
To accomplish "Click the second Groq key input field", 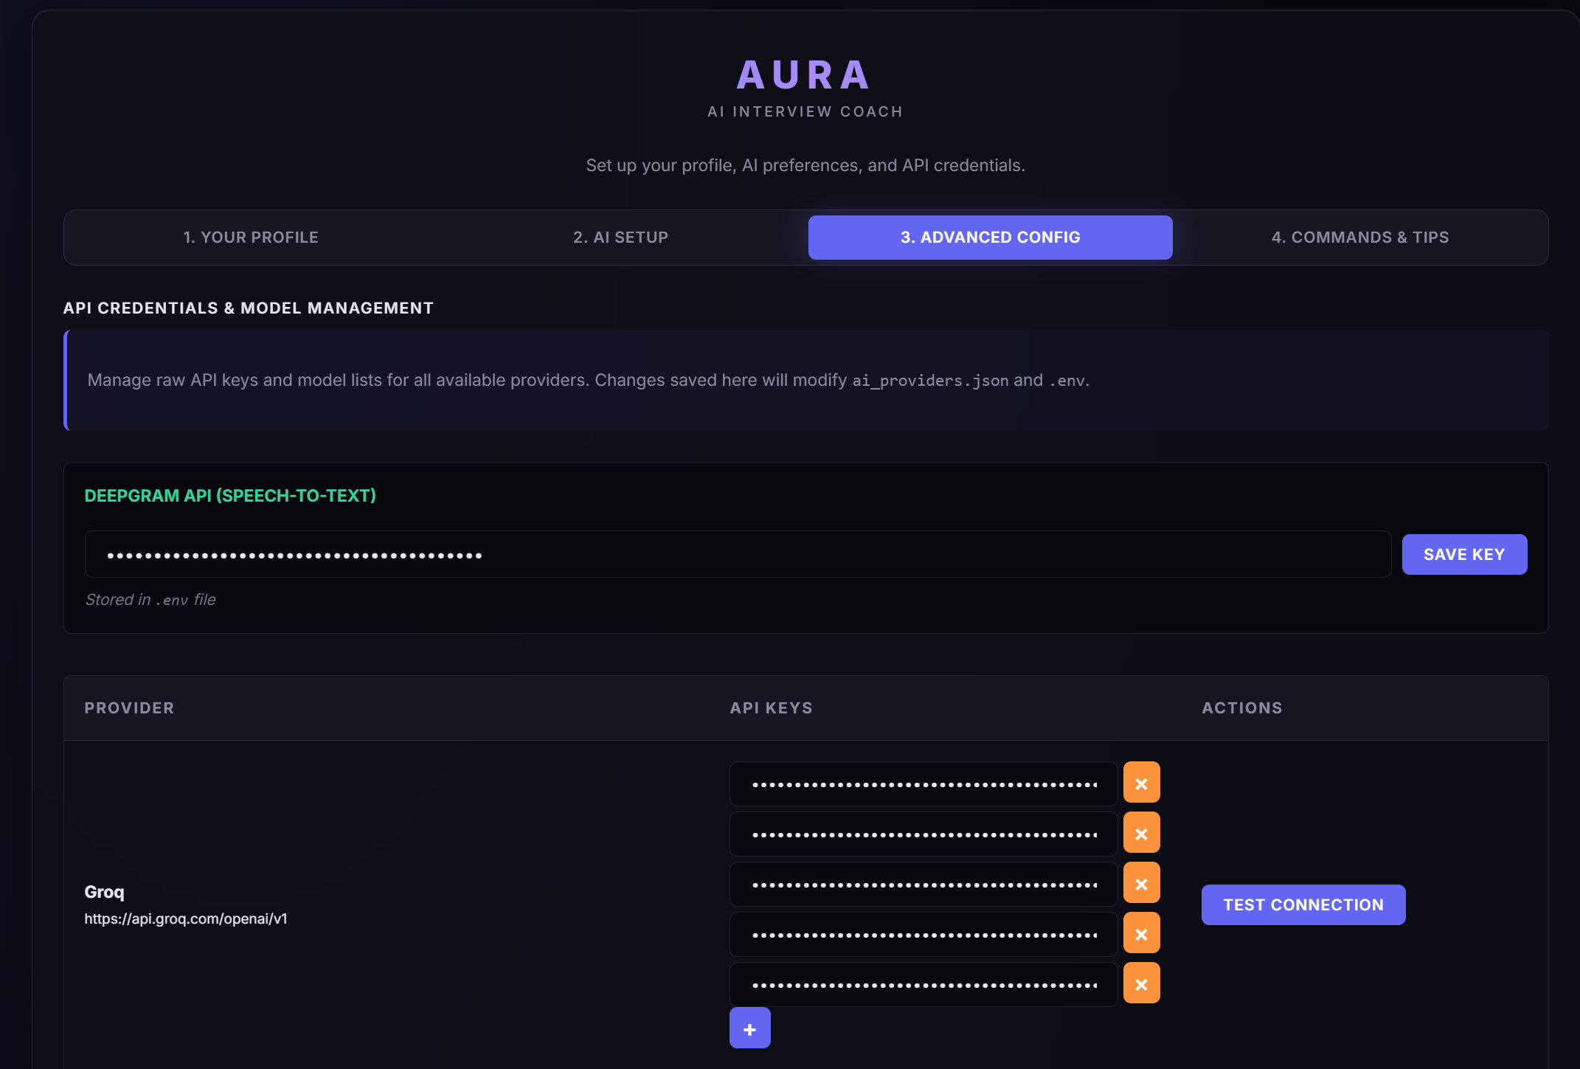I will coord(923,832).
